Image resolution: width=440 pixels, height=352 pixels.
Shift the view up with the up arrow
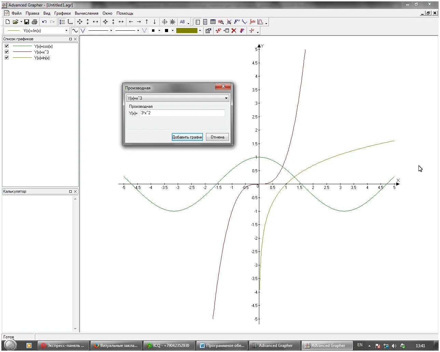click(x=147, y=22)
